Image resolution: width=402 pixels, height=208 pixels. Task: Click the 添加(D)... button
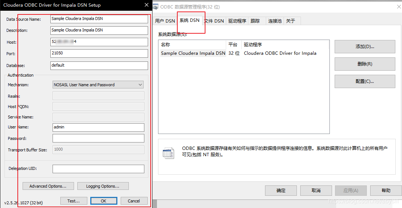[x=365, y=47]
